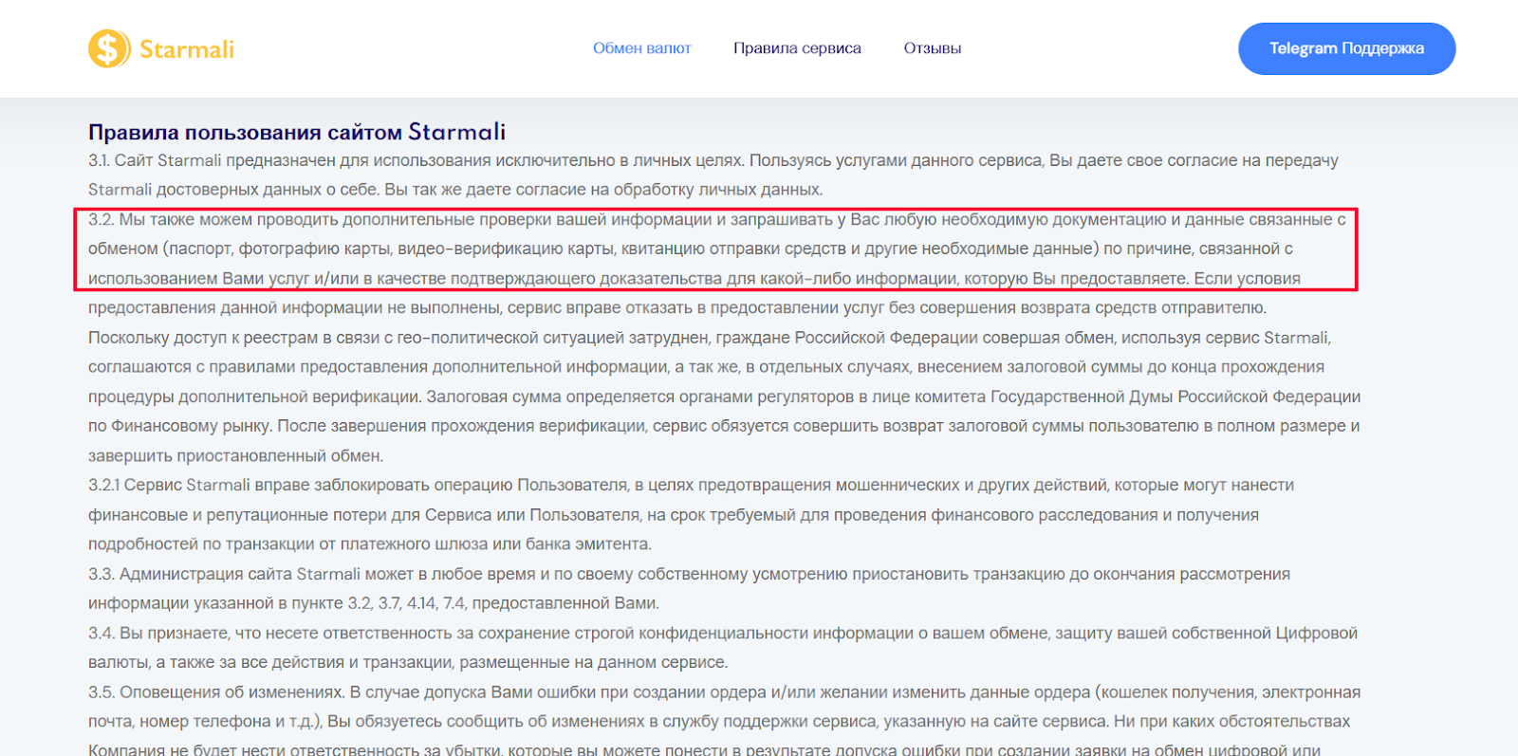Screen dimensions: 1518x756
Task: Click the heading Правила пользования сайтом Starmali
Action: 297,132
